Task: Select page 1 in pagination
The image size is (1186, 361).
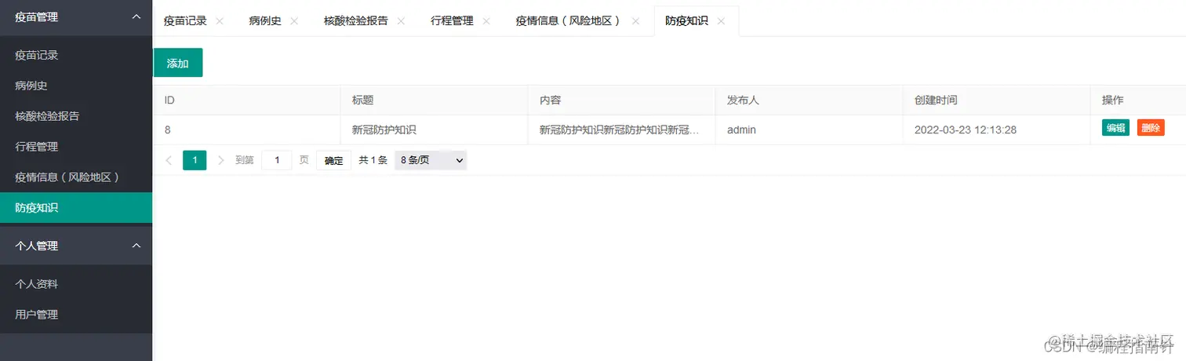Action: pos(195,160)
